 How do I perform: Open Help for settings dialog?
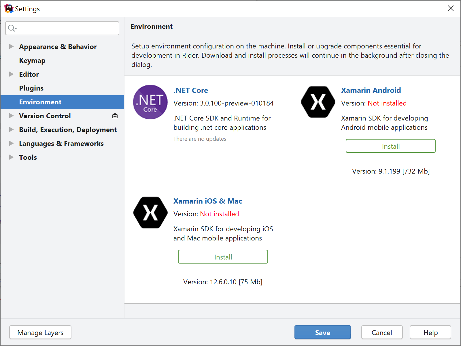[430, 332]
